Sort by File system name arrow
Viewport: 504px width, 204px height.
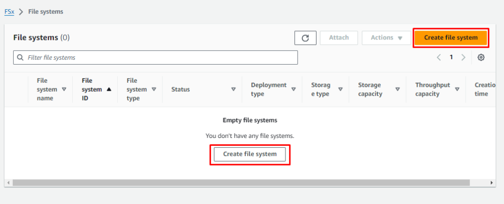click(x=64, y=90)
